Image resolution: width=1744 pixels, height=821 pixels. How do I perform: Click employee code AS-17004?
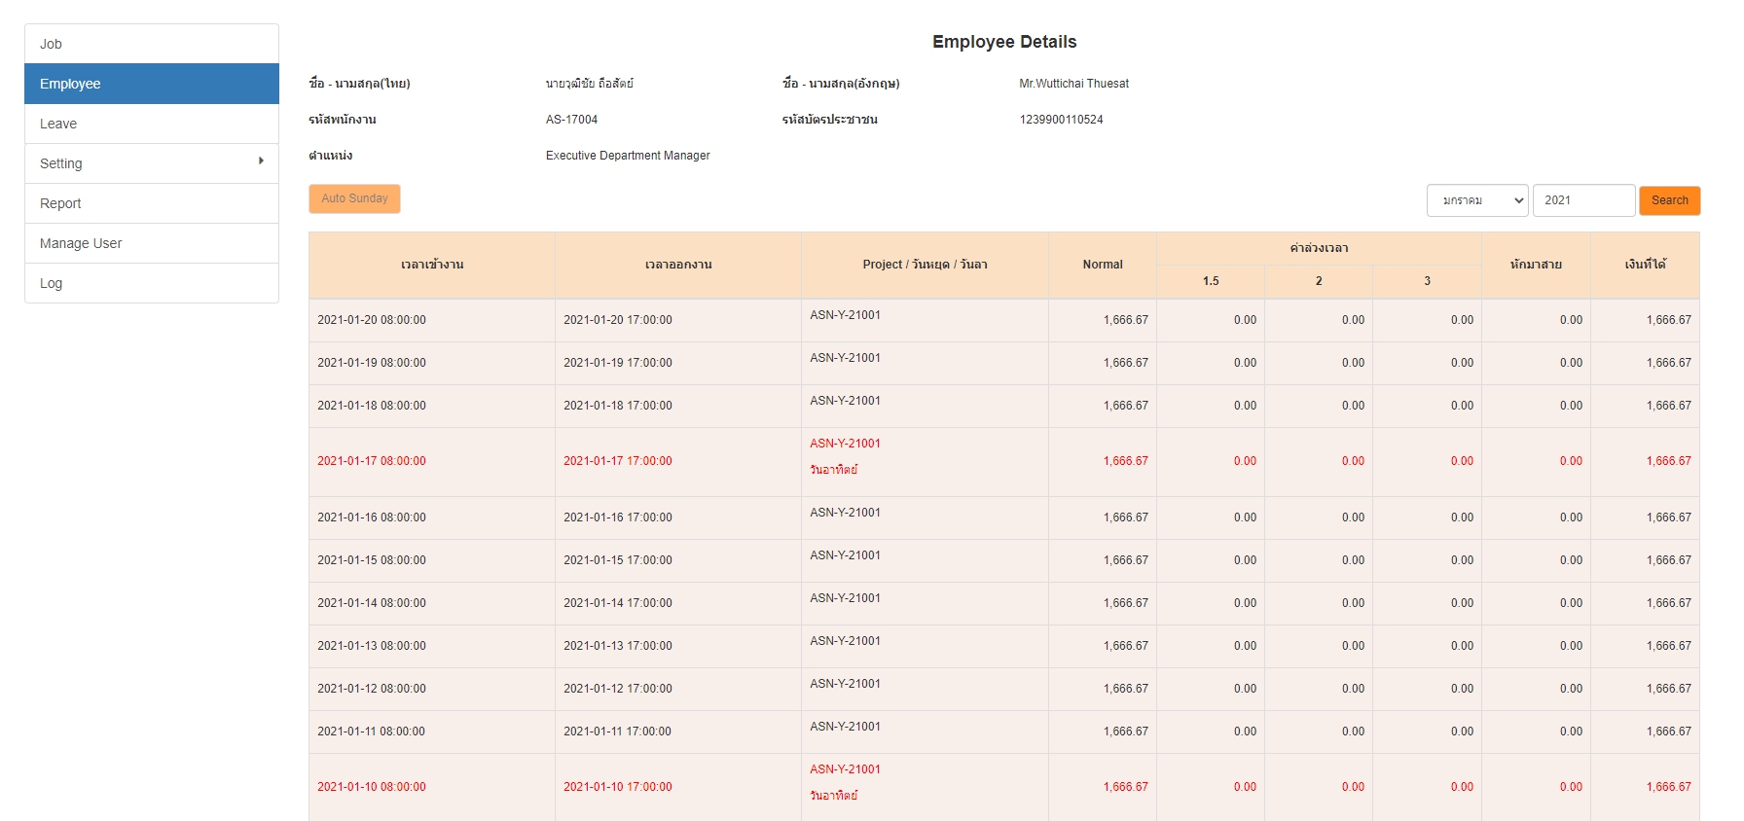[572, 120]
